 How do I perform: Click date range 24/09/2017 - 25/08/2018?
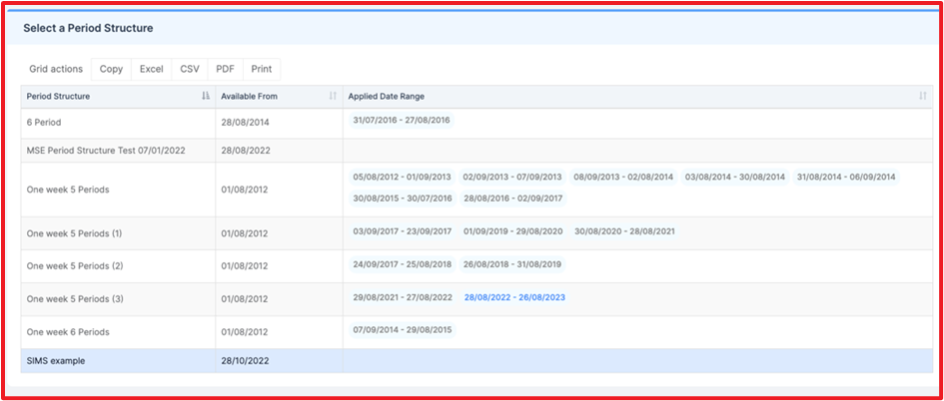403,264
